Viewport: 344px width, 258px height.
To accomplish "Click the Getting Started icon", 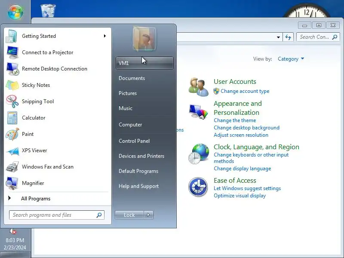I will pos(12,36).
